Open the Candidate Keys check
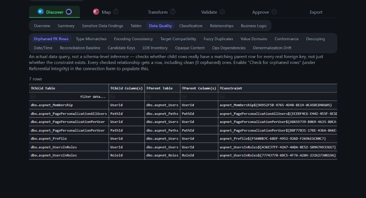The width and height of the screenshot is (366, 198). point(121,48)
